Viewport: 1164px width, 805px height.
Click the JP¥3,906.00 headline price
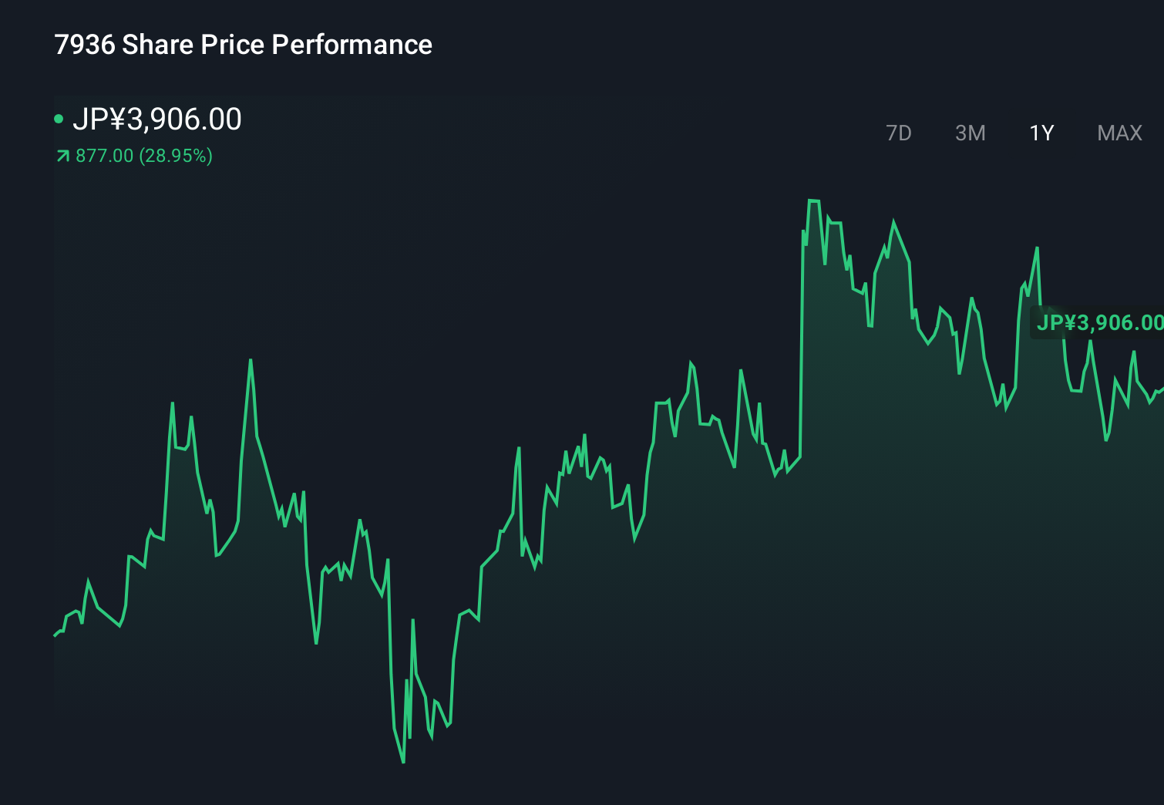coord(158,118)
